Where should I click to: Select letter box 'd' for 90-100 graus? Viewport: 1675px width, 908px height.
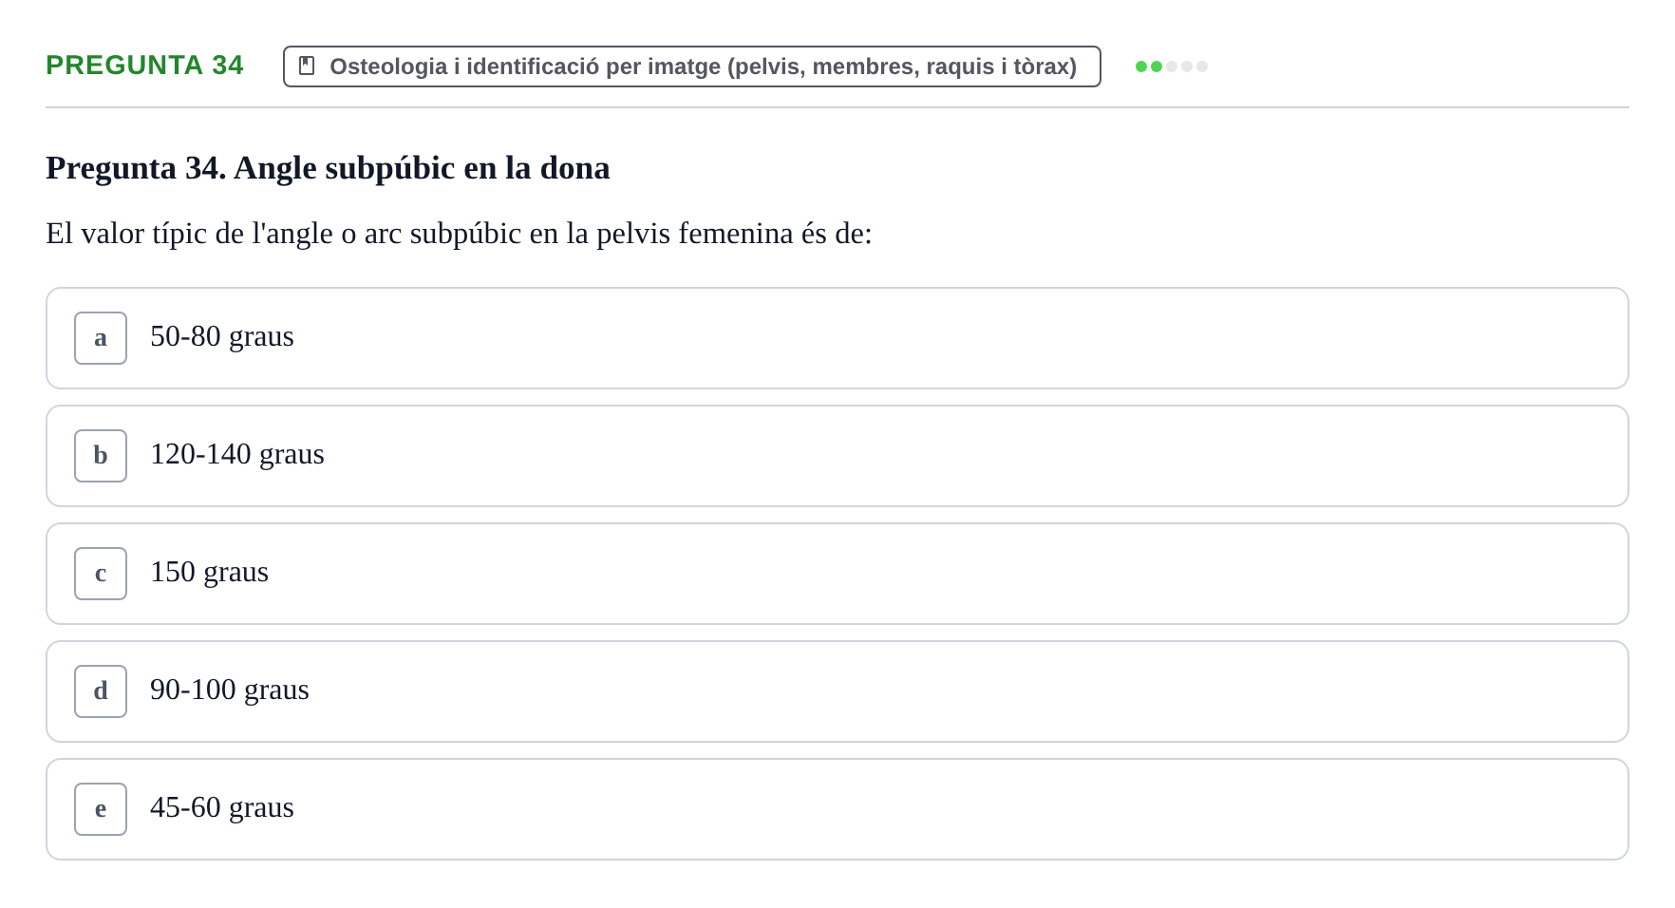click(101, 691)
